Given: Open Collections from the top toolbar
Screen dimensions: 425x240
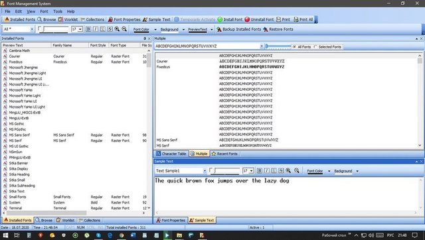Looking at the screenshot, I should 92,19.
